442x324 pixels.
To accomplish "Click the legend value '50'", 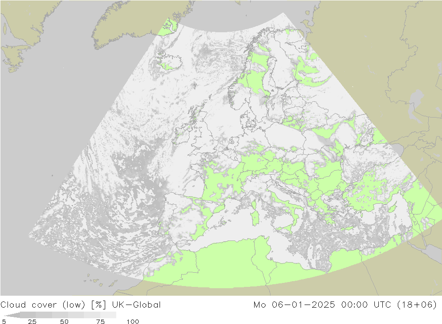I will point(64,321).
